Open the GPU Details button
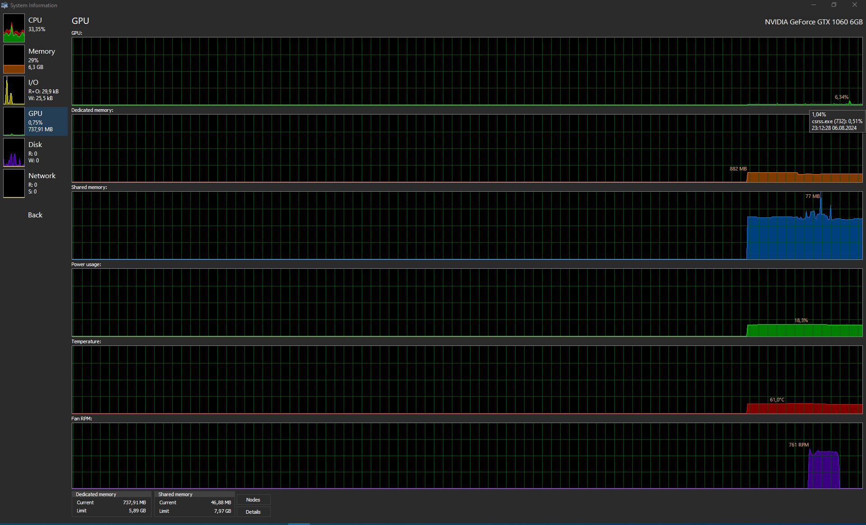The image size is (866, 525). tap(253, 512)
